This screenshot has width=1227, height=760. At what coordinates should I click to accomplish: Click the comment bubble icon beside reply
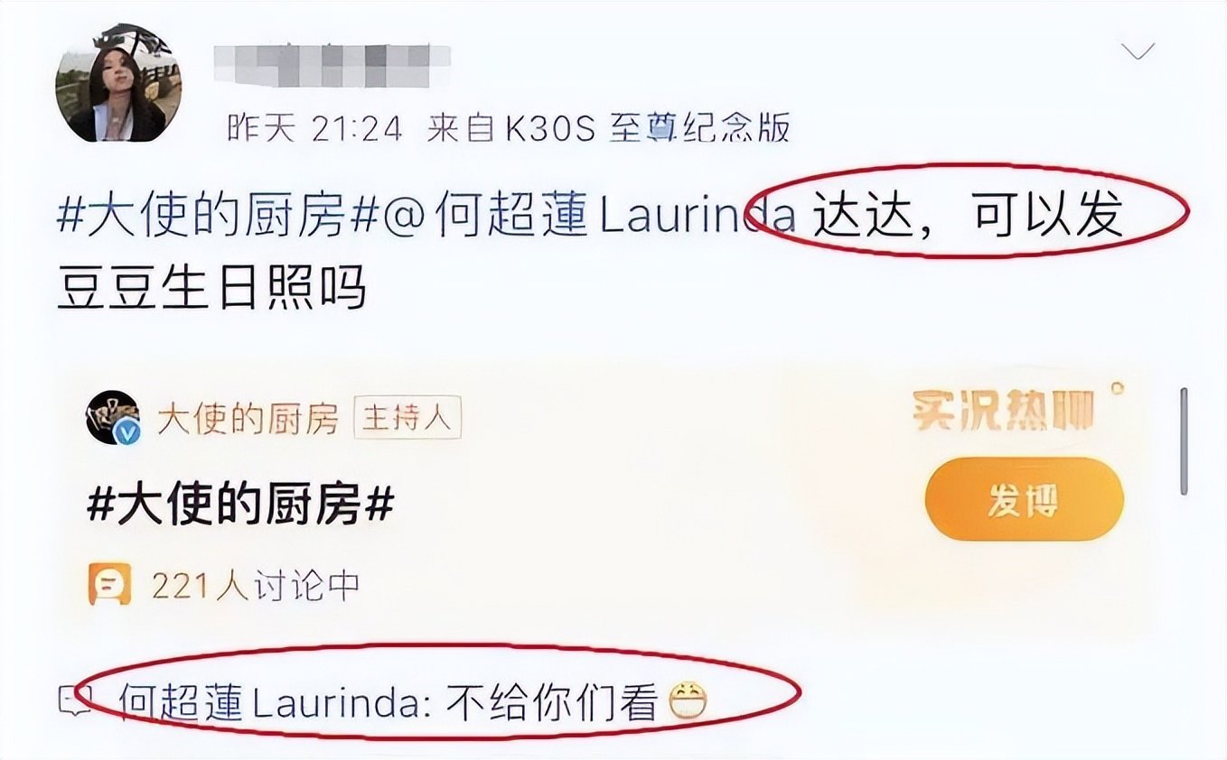coord(70,700)
